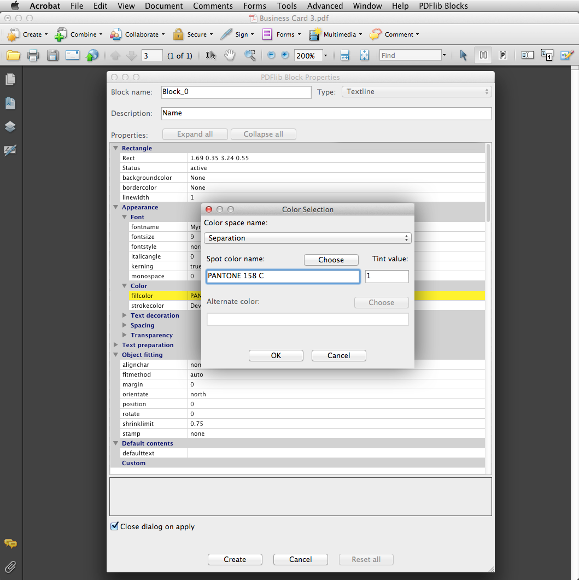Screen dimensions: 579x580
Task: Toggle Close dialog on apply checkbox
Action: (115, 526)
